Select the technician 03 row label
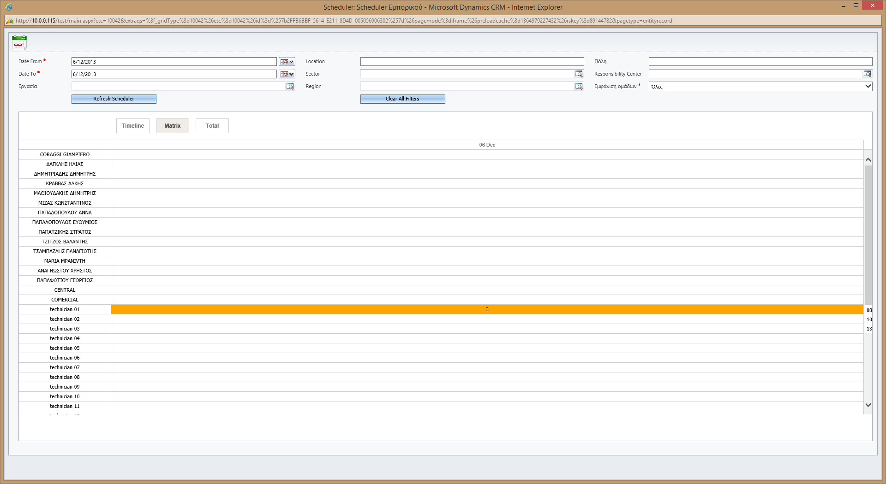This screenshot has width=886, height=484. click(x=65, y=329)
